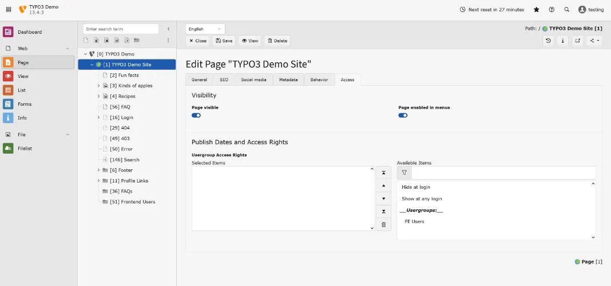Image resolution: width=611 pixels, height=286 pixels.
Task: Click the filter funnel icon in Available Items
Action: coord(404,173)
